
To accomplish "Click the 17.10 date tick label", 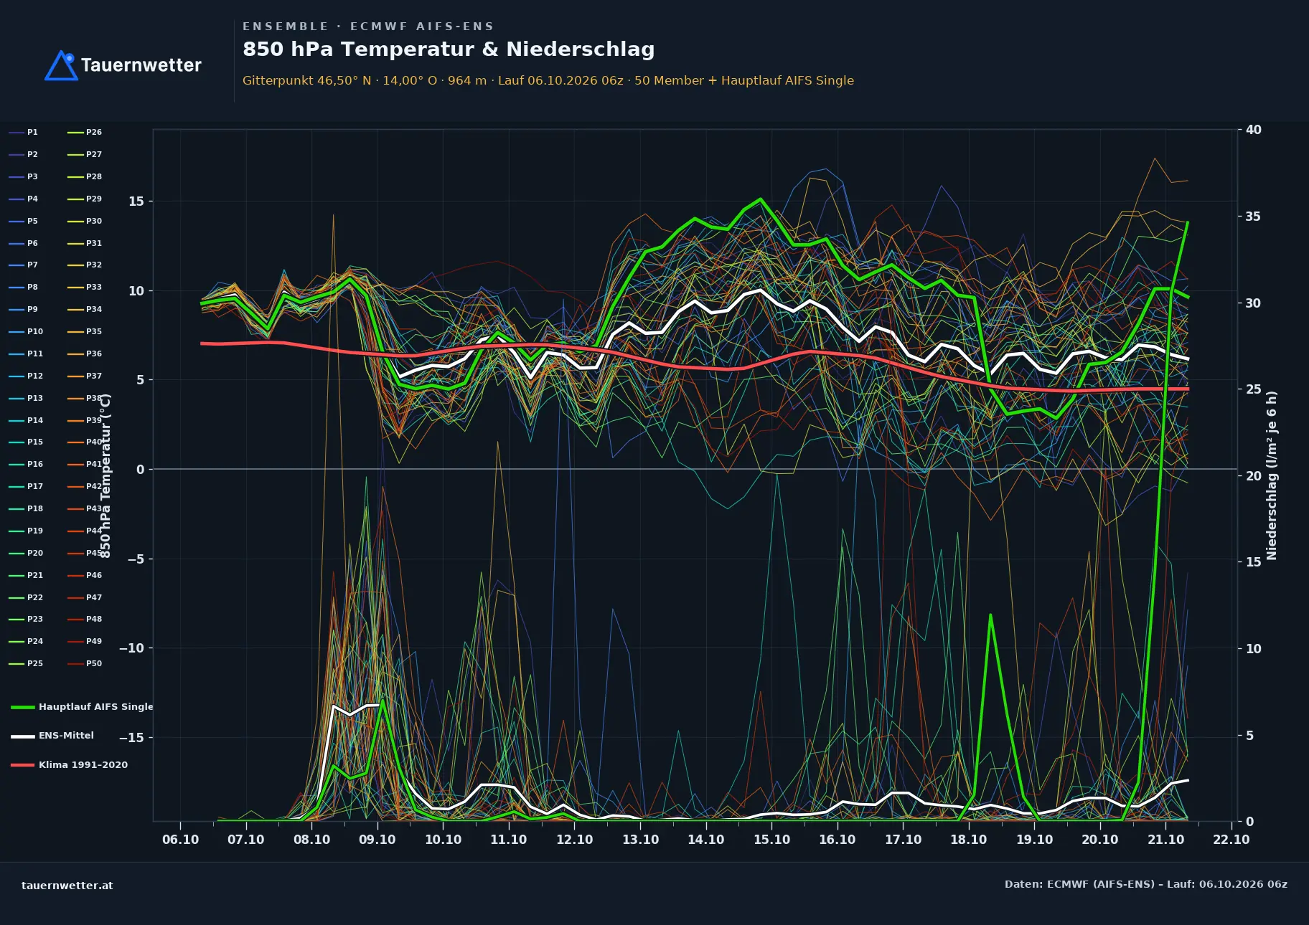I will [x=903, y=840].
